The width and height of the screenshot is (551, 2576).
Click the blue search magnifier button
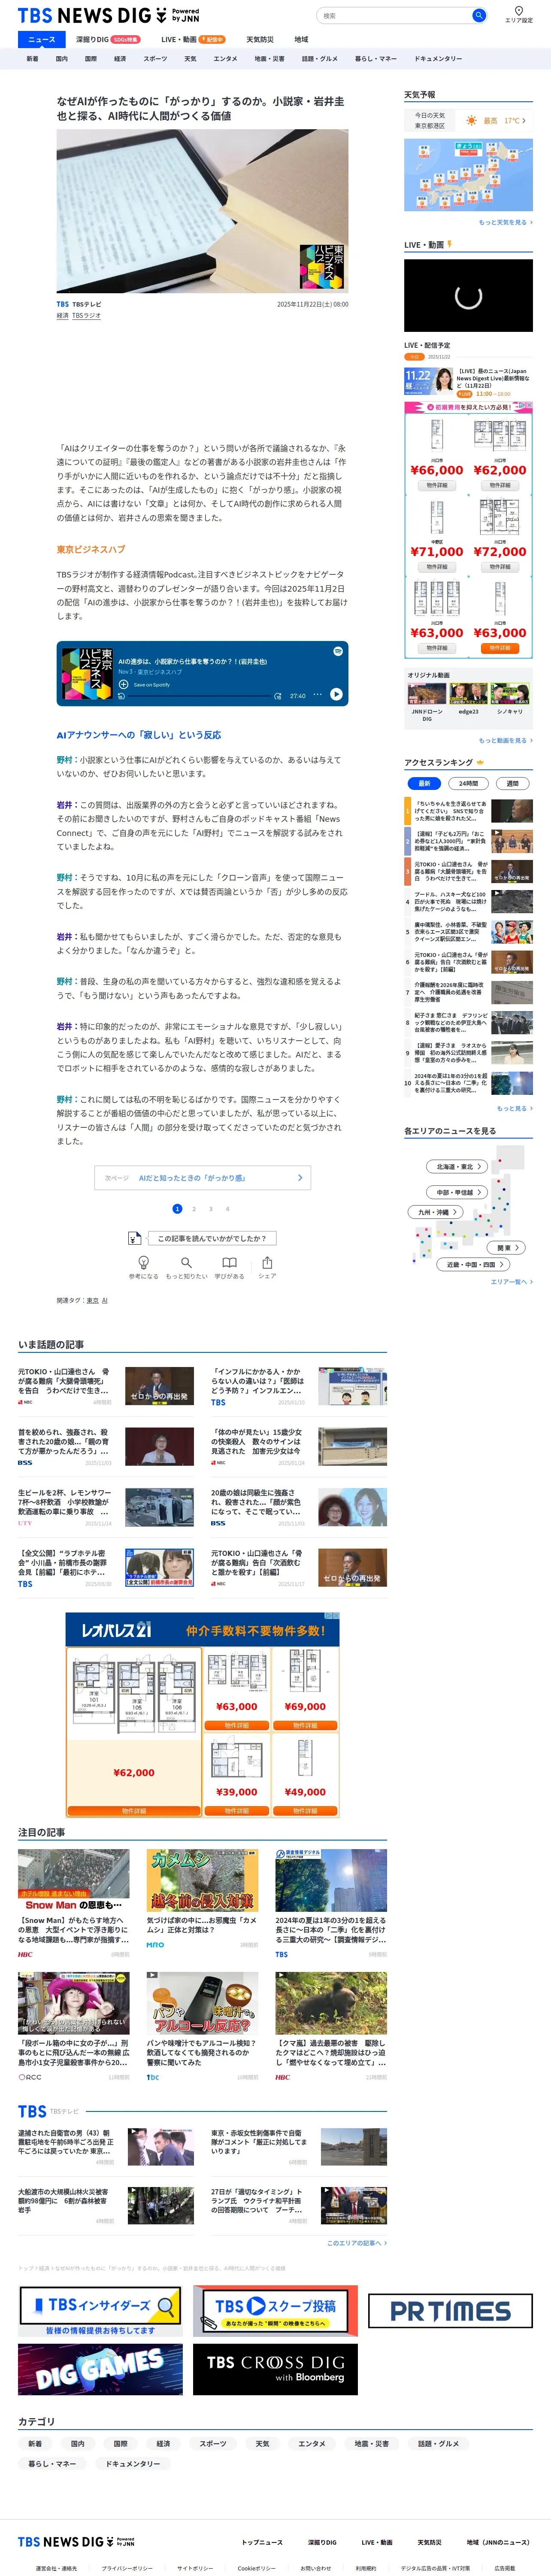pyautogui.click(x=479, y=15)
